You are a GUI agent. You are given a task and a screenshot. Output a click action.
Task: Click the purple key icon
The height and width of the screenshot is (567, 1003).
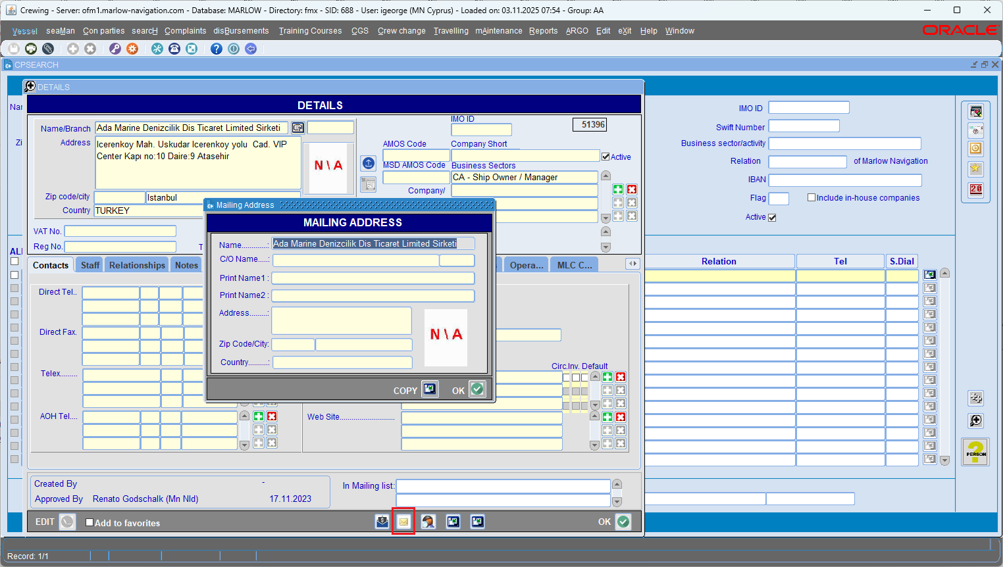pyautogui.click(x=115, y=49)
